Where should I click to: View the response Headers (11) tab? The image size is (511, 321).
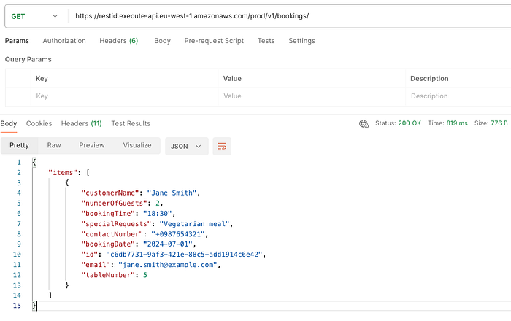[81, 124]
